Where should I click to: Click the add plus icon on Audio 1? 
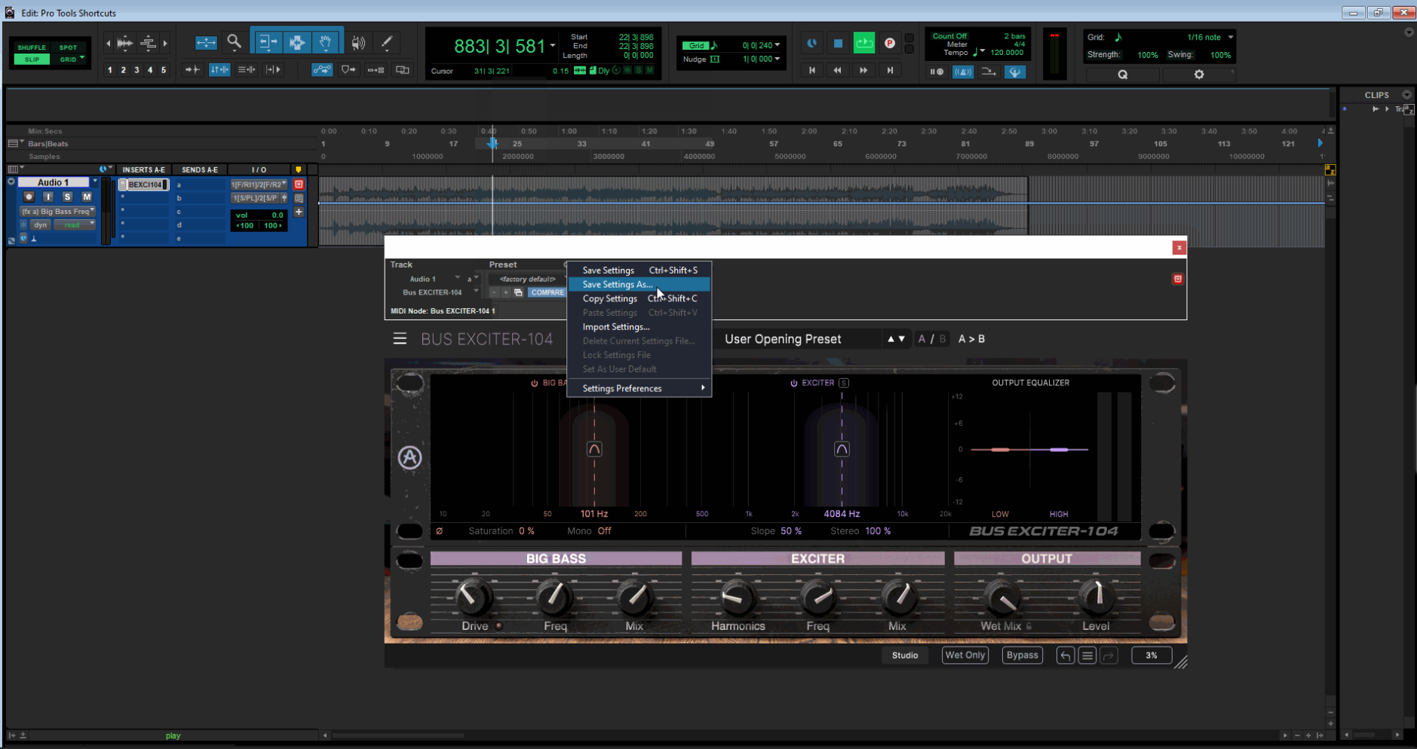tap(299, 212)
